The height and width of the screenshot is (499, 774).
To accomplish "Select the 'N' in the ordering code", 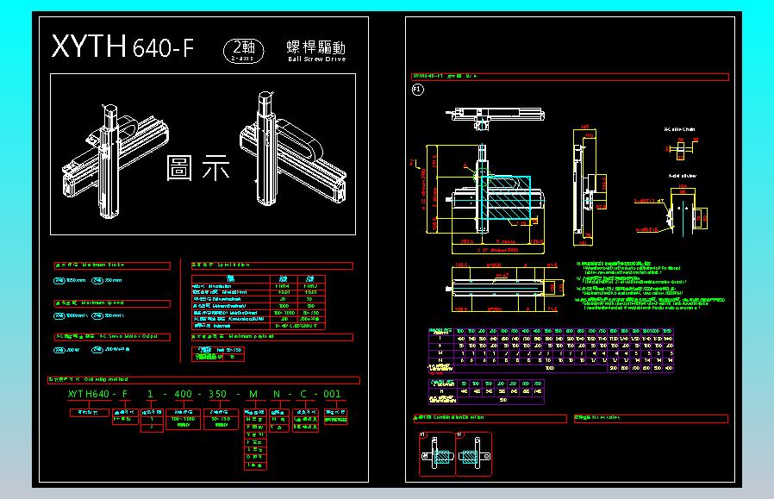I will coord(277,394).
